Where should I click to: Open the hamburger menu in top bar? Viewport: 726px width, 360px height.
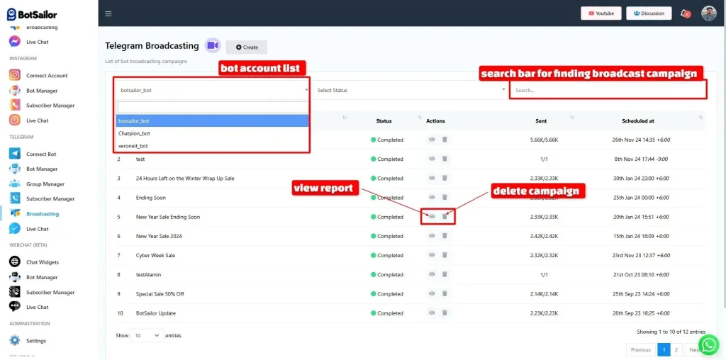(x=108, y=14)
